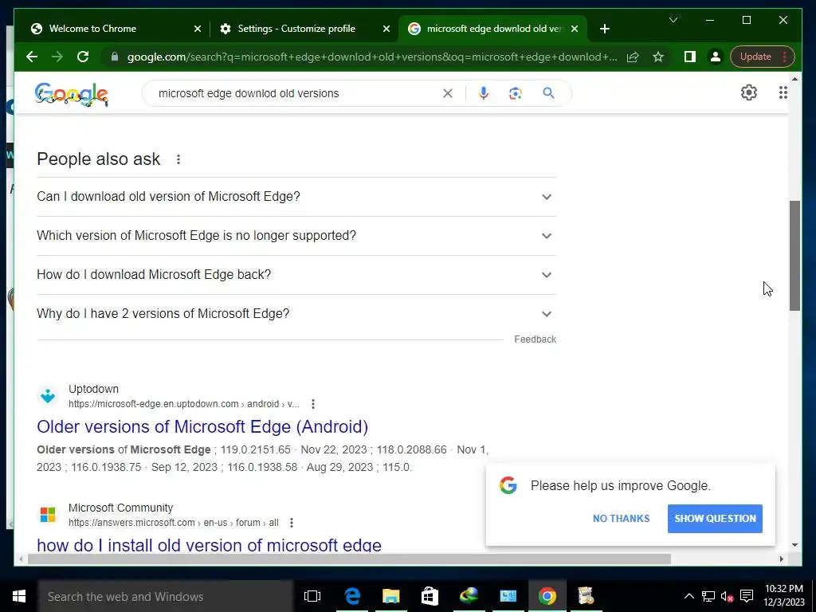The image size is (816, 612).
Task: Click the horizontal scrollbar thumb
Action: (x=349, y=559)
